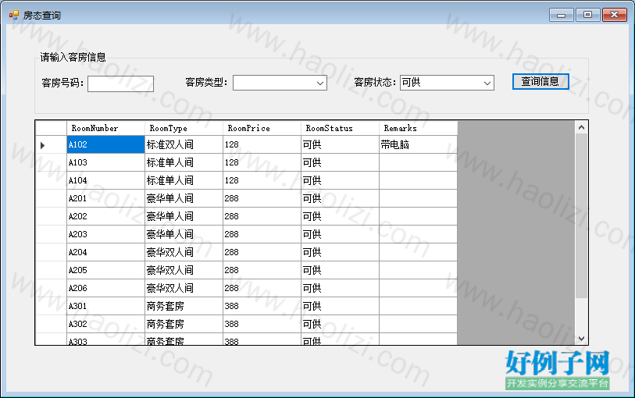Viewport: 635px width, 398px height.
Task: Sort by the RoomType column header
Action: [x=184, y=128]
